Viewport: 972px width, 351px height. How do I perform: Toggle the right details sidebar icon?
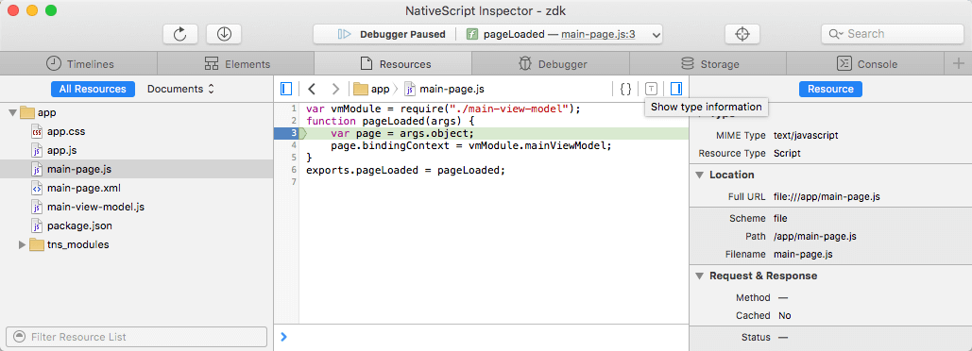(x=675, y=89)
